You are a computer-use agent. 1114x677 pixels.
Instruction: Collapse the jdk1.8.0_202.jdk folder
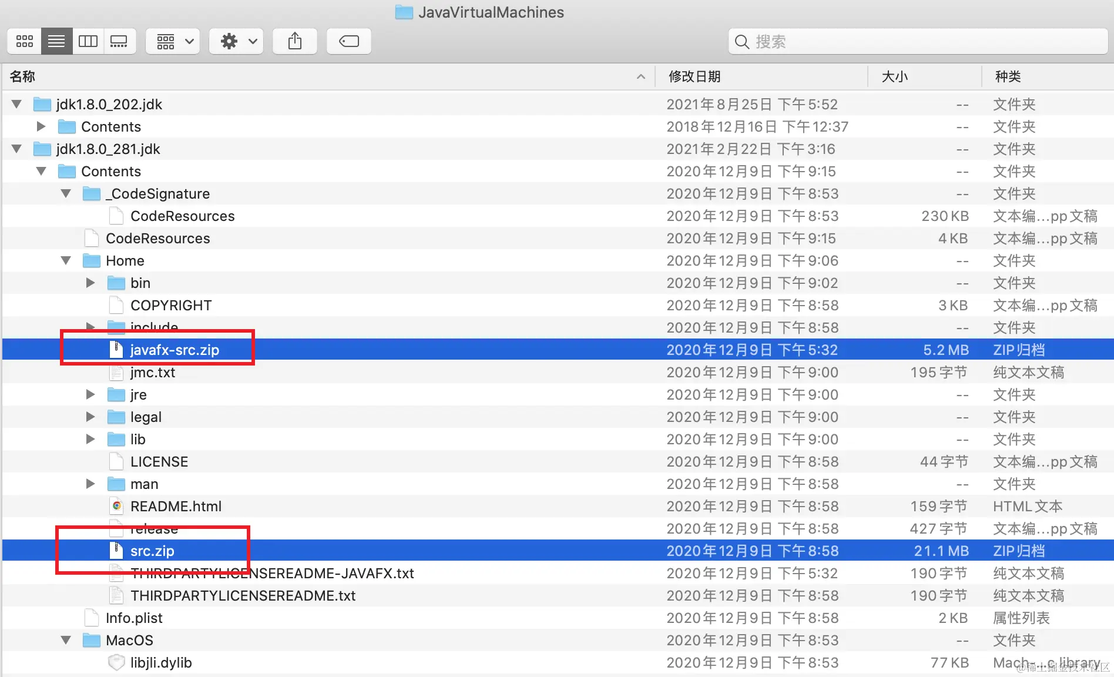(16, 104)
